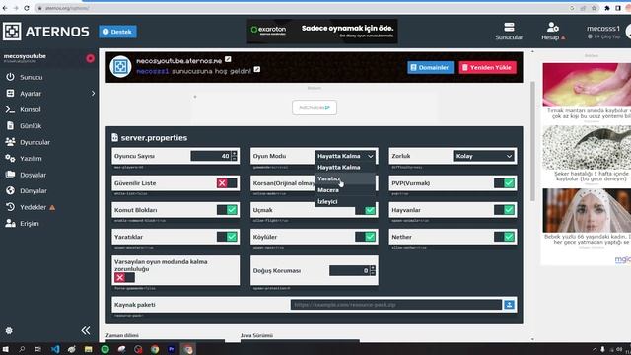Open the Hesap account icon

pos(552,28)
